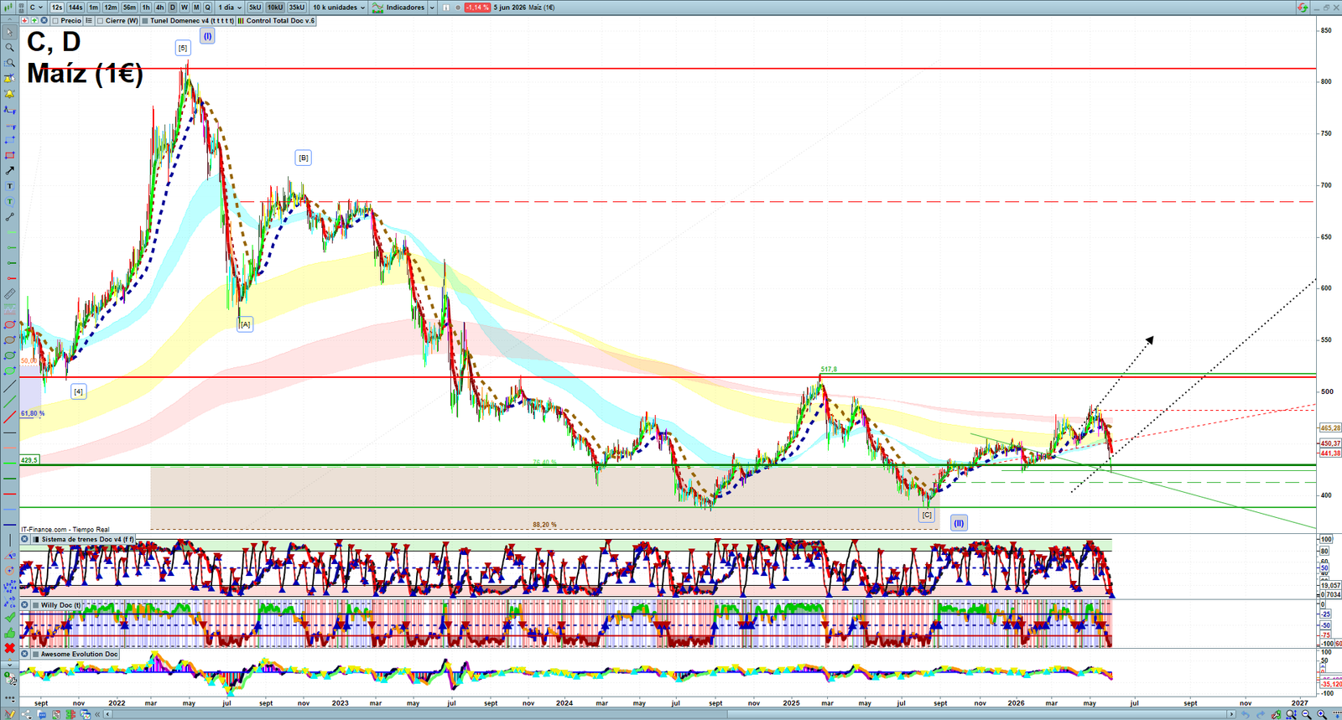Collapse bottom toolbar with double chevron

pos(97,714)
